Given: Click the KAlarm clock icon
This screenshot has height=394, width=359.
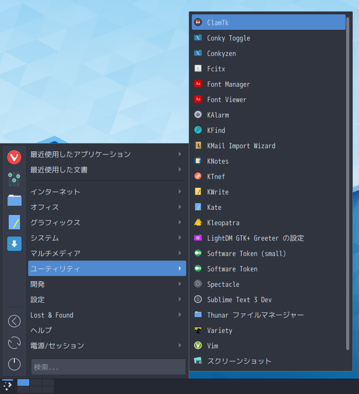Looking at the screenshot, I should click(x=198, y=114).
